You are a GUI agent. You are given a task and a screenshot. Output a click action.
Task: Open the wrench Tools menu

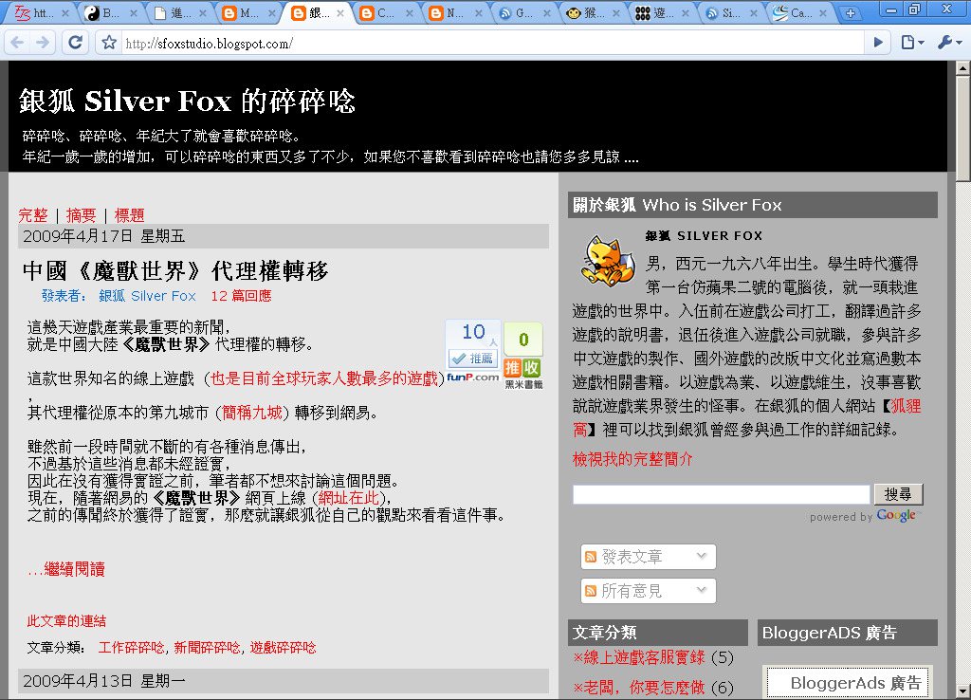[949, 42]
